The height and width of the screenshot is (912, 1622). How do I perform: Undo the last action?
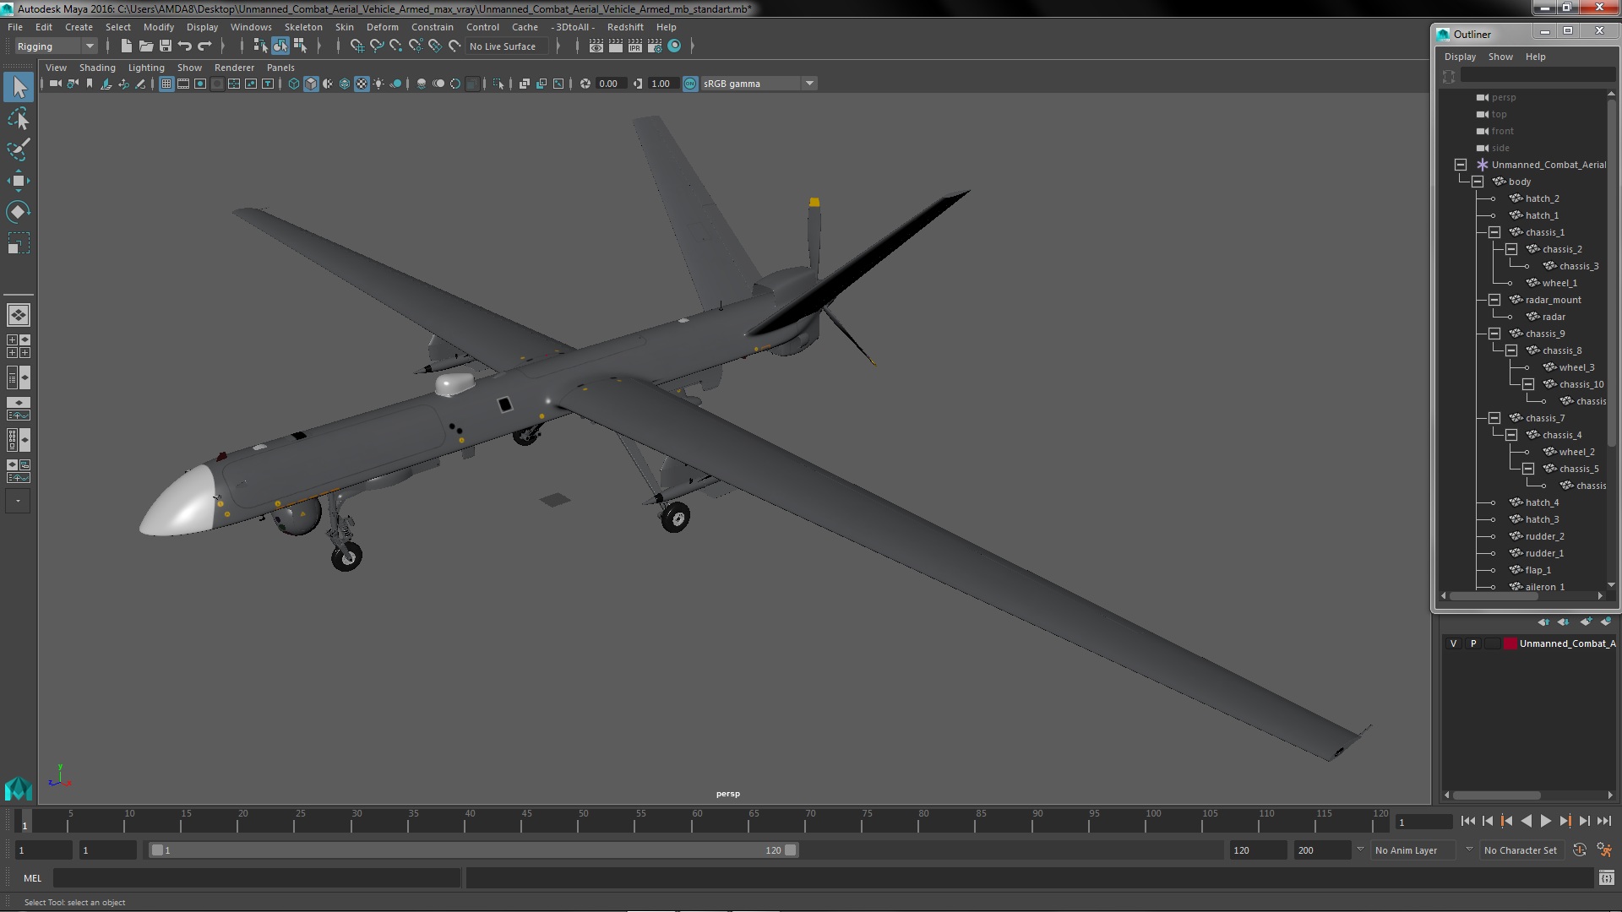(x=185, y=46)
